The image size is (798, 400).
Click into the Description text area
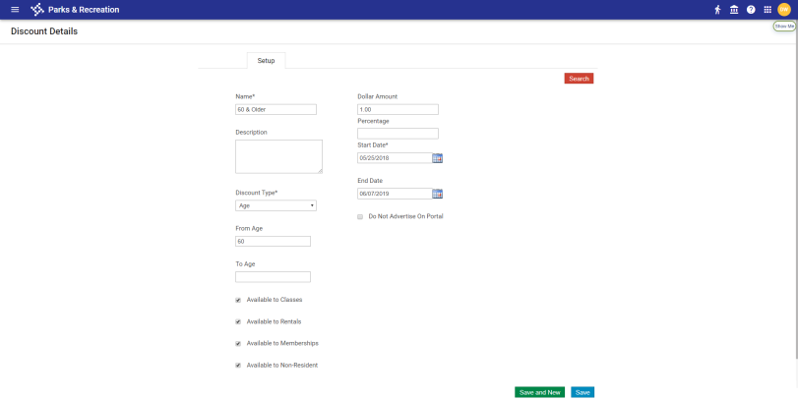click(x=278, y=156)
